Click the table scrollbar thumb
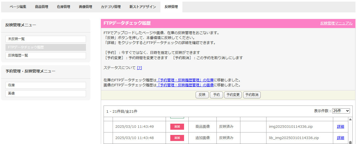This screenshot has width=356, height=144. [350, 142]
